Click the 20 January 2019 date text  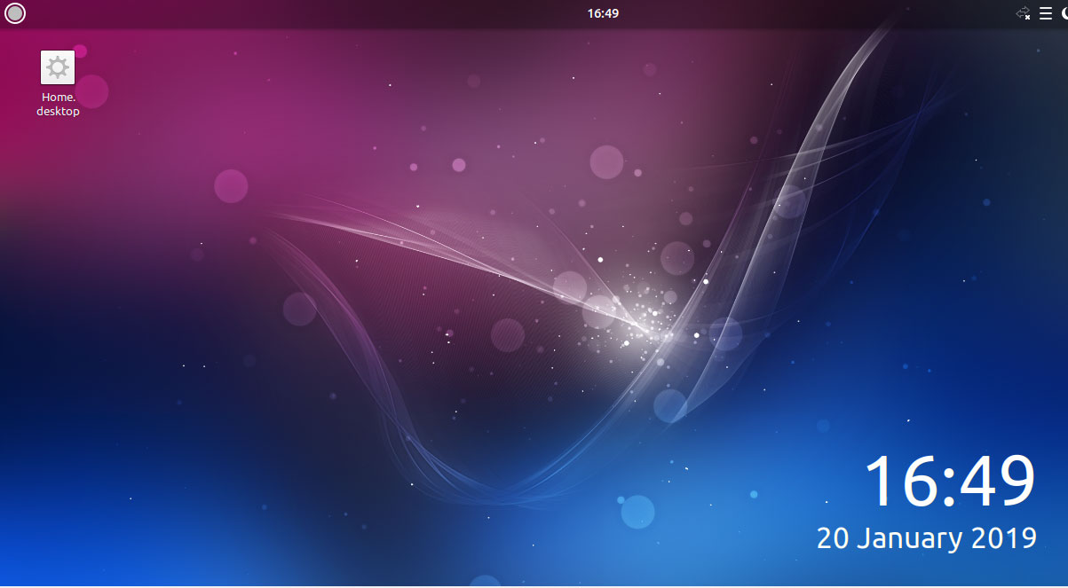coord(926,537)
